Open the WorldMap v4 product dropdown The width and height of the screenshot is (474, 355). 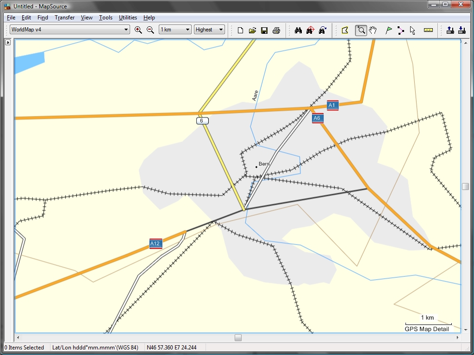pos(70,30)
